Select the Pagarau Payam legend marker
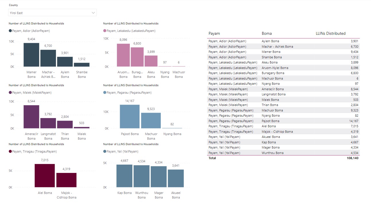 (x=105, y=93)
